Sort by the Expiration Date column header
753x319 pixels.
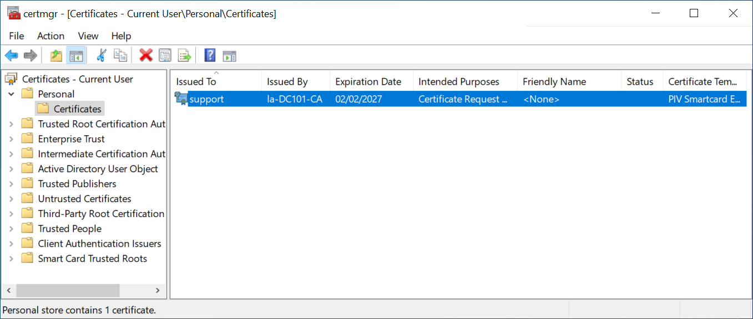368,82
